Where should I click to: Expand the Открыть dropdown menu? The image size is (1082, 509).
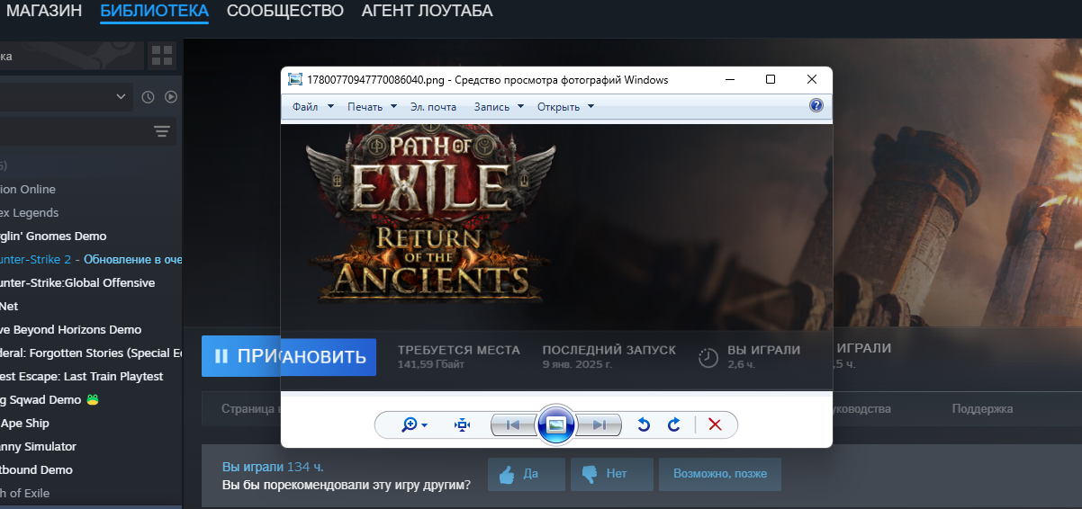coord(565,106)
